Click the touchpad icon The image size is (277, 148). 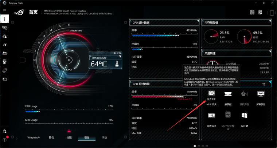point(228,94)
